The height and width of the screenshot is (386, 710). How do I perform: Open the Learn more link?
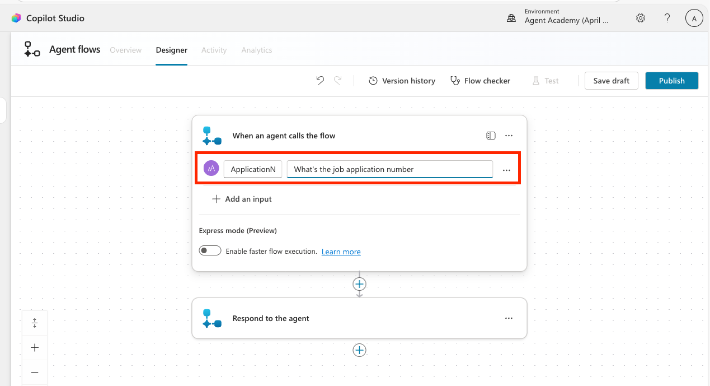click(x=341, y=252)
